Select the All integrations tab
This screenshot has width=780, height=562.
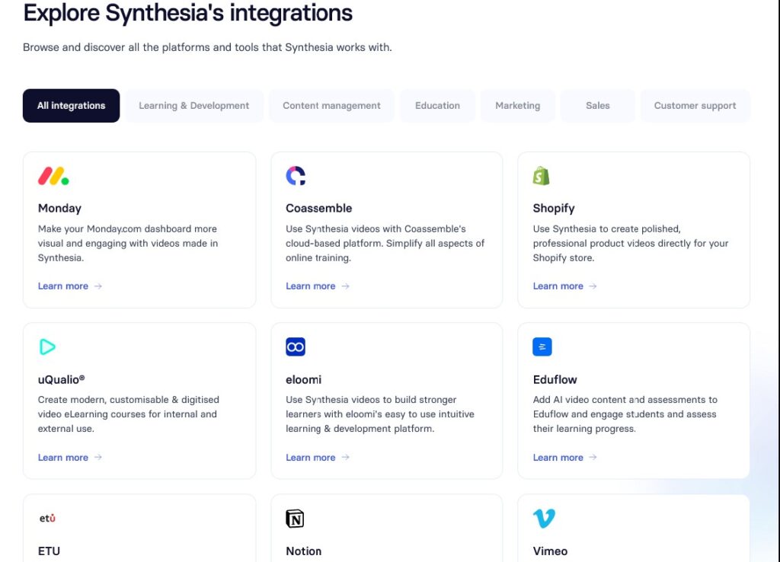click(x=71, y=105)
